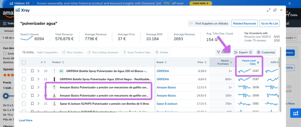Viewport: 301px width, 127px height.
Task: Open the Filters panel
Action: point(223,52)
